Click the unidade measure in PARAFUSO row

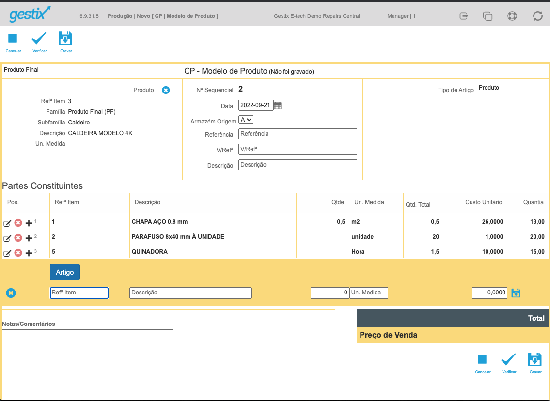pos(362,237)
